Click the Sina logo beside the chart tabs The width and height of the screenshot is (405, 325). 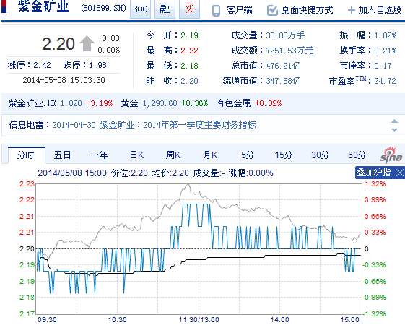coord(391,155)
